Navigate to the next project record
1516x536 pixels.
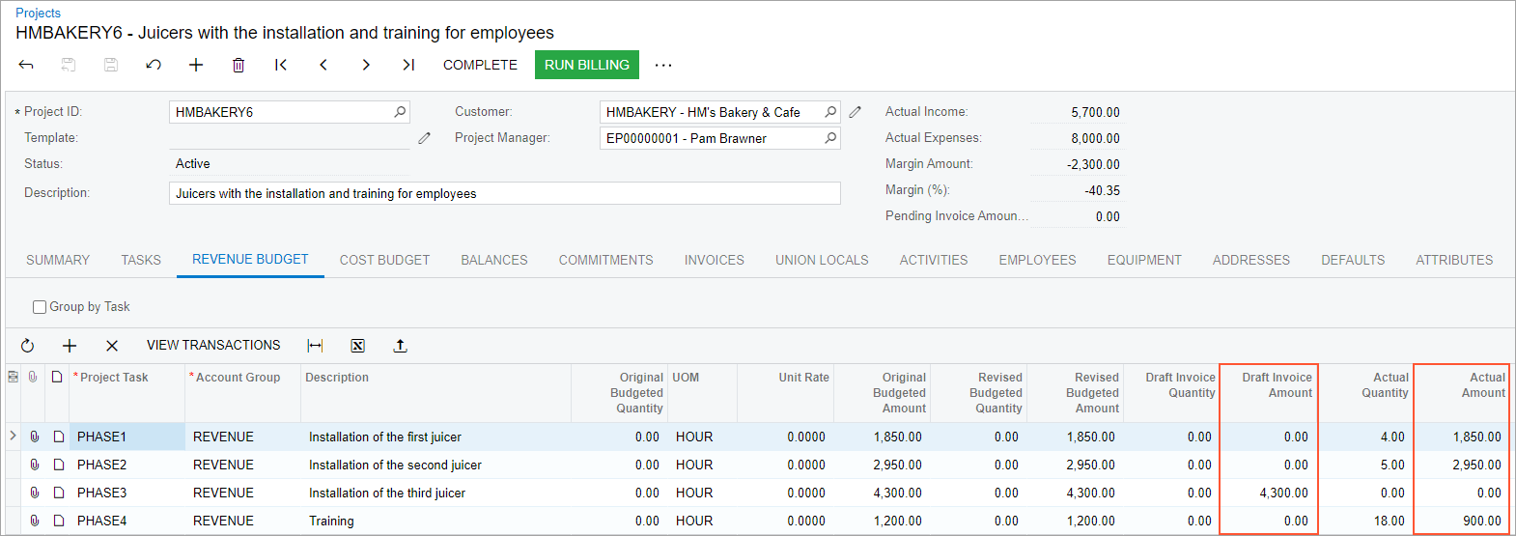click(366, 65)
